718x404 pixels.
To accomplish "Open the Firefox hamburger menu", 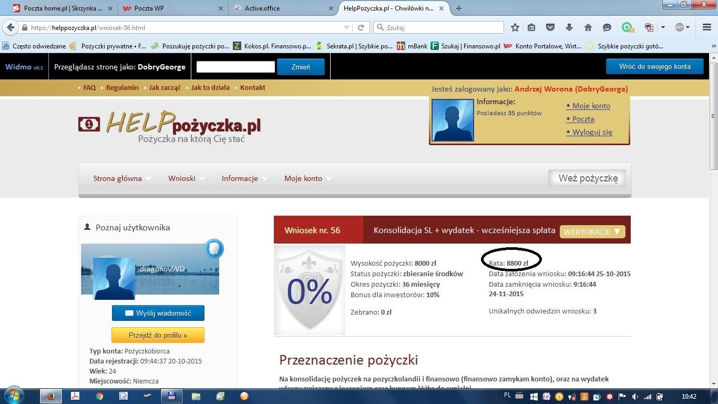I will (x=707, y=27).
